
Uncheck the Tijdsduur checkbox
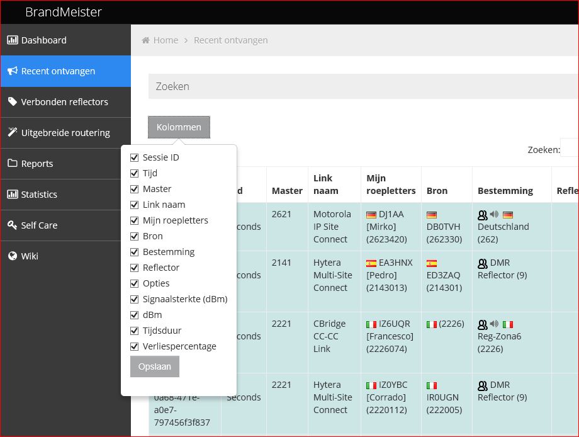point(135,331)
